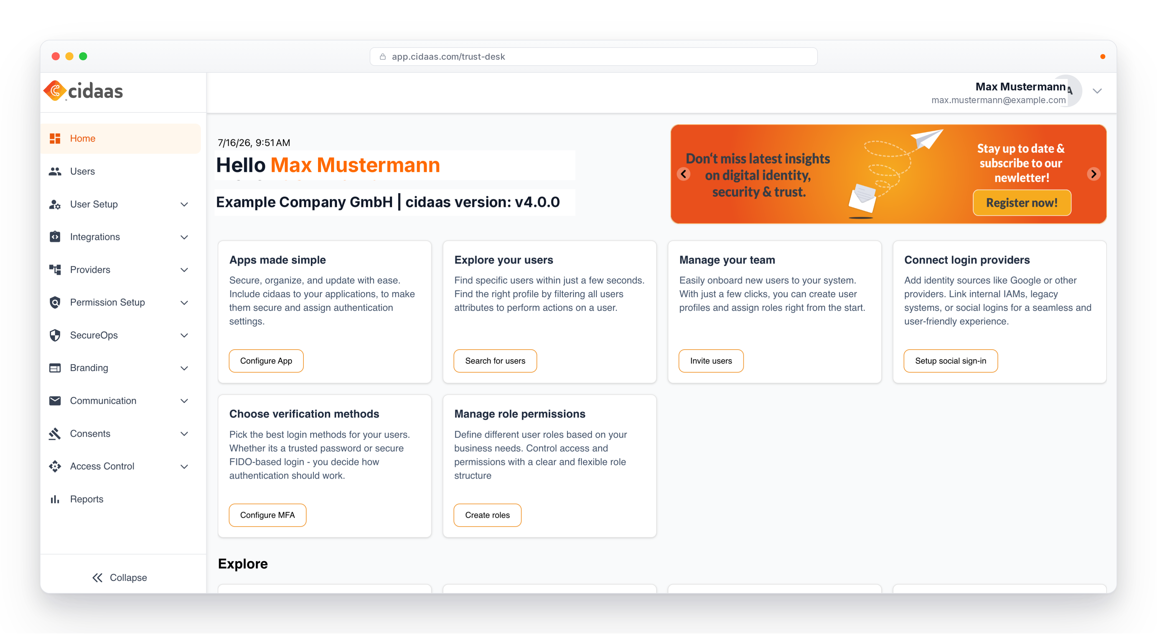This screenshot has width=1157, height=634.
Task: Select the SecureOps menu label
Action: [94, 335]
